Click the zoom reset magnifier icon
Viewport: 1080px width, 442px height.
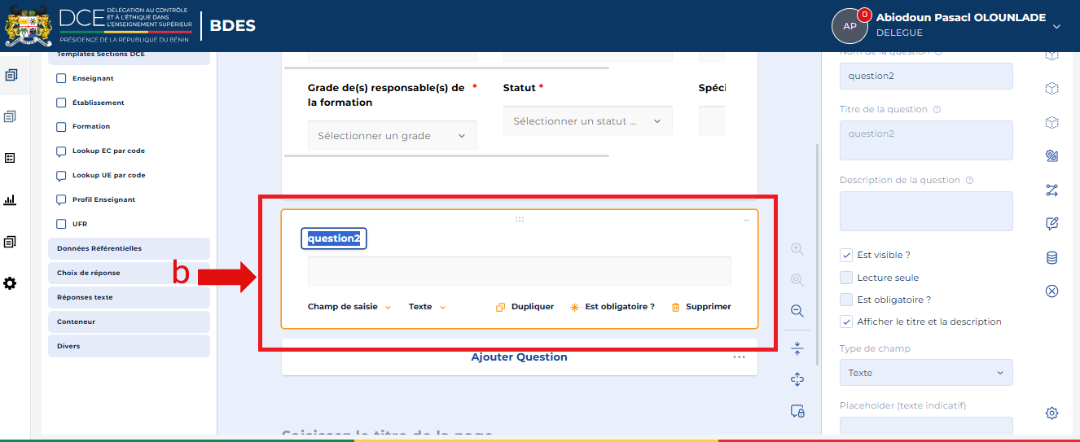point(797,280)
